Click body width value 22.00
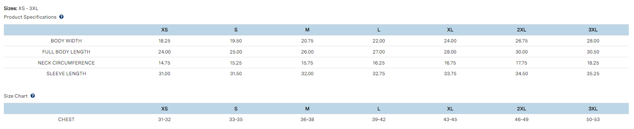Screen dimensions: 634x129 (379, 41)
